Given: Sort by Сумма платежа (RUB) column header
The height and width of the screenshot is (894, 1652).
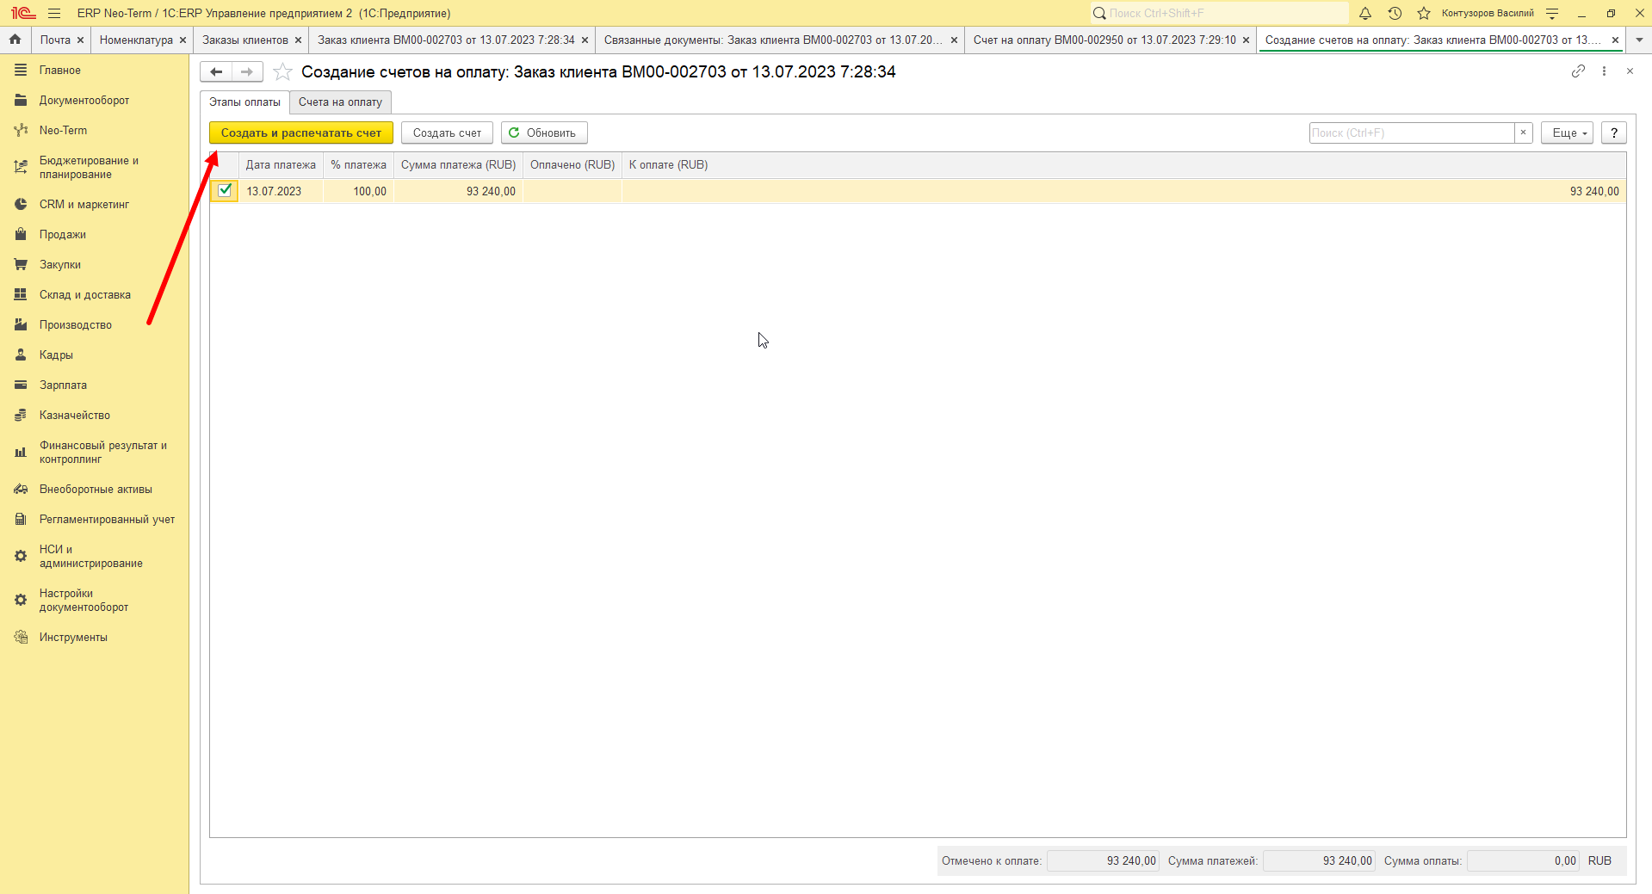Looking at the screenshot, I should tap(458, 164).
